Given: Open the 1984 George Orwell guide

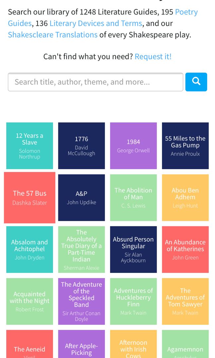Looking at the screenshot, I should 133,146.
